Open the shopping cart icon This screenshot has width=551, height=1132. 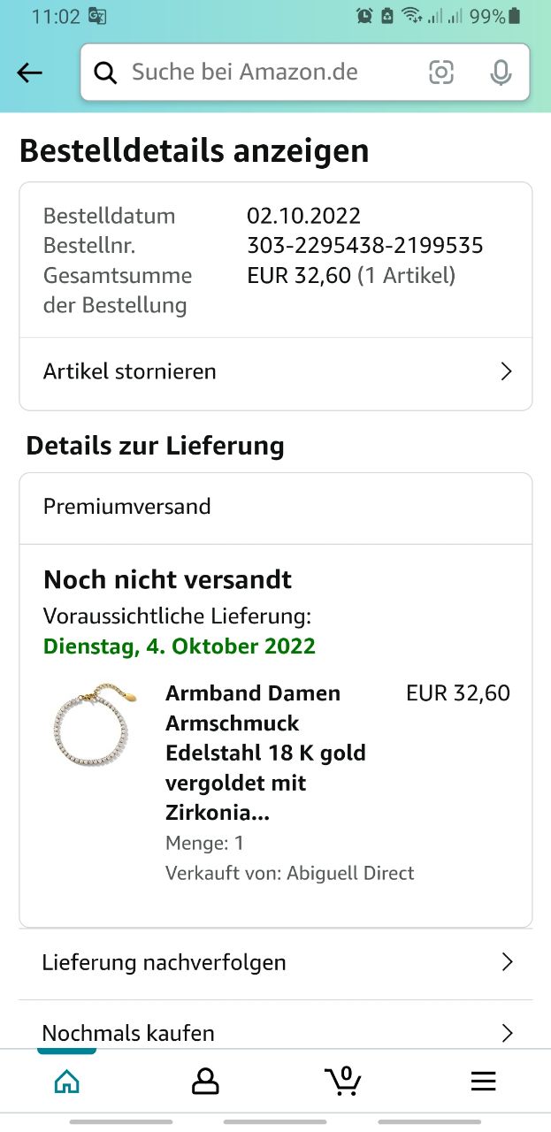343,1080
